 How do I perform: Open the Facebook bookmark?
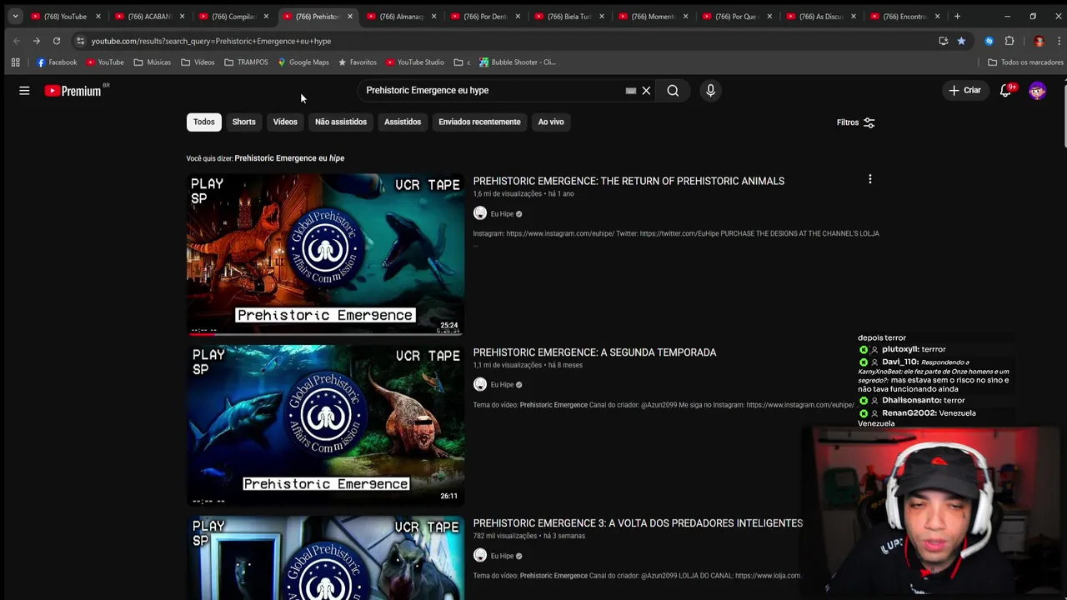(x=57, y=62)
